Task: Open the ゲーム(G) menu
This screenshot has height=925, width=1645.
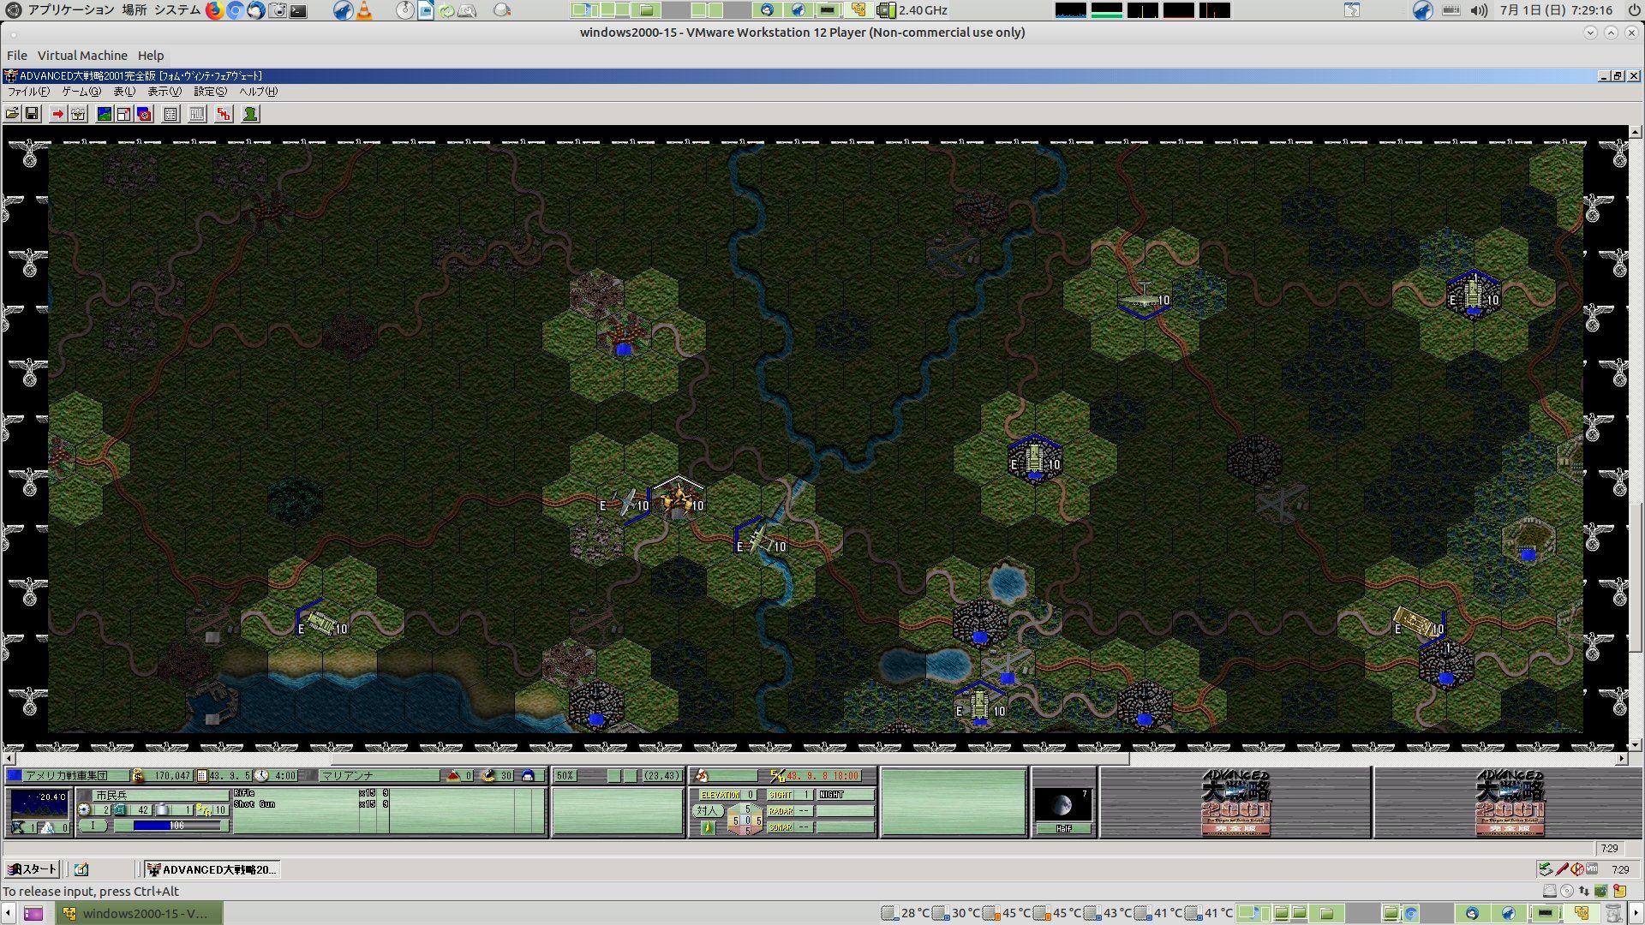Action: coord(81,92)
